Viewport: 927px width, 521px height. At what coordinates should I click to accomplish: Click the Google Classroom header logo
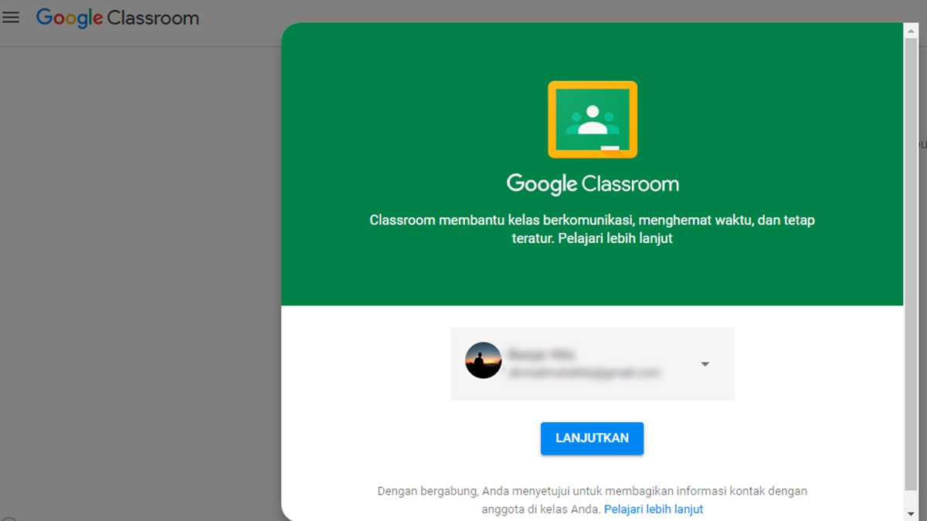(117, 18)
